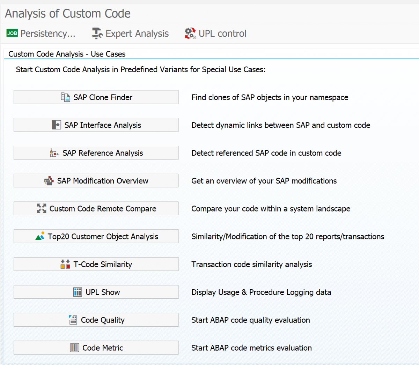Select the expand-arrows icon on Custom Code Remote Compare
Image resolution: width=419 pixels, height=365 pixels.
pos(42,208)
